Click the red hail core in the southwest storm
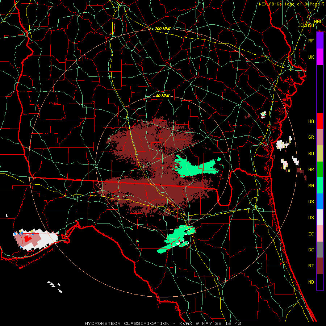The image size is (326, 326). point(27,238)
